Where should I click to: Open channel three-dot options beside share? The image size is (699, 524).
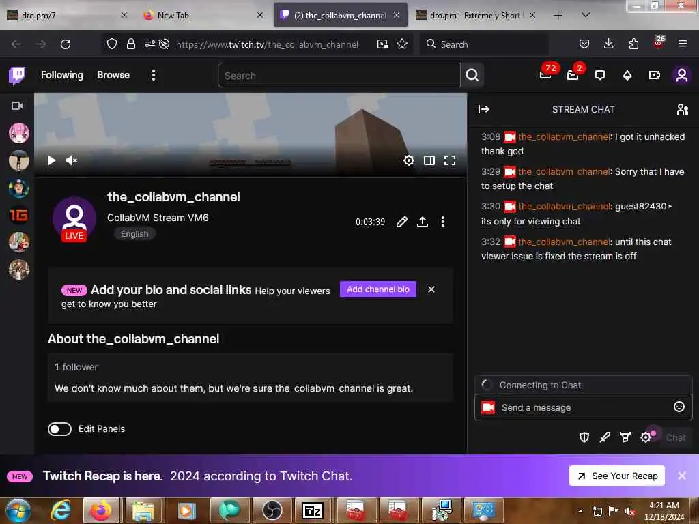click(442, 222)
